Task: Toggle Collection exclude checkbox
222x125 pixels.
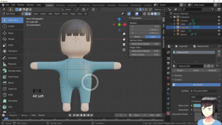Action: 174,17
